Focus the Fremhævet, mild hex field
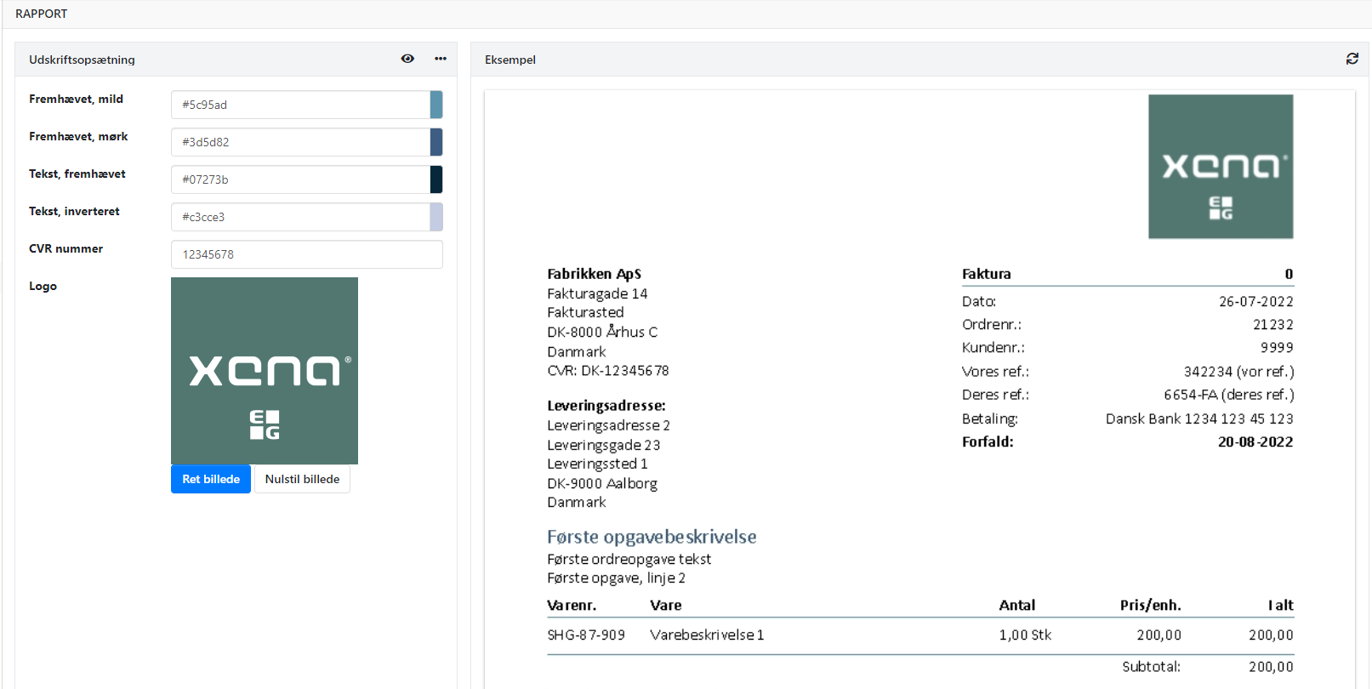1372x689 pixels. [300, 105]
